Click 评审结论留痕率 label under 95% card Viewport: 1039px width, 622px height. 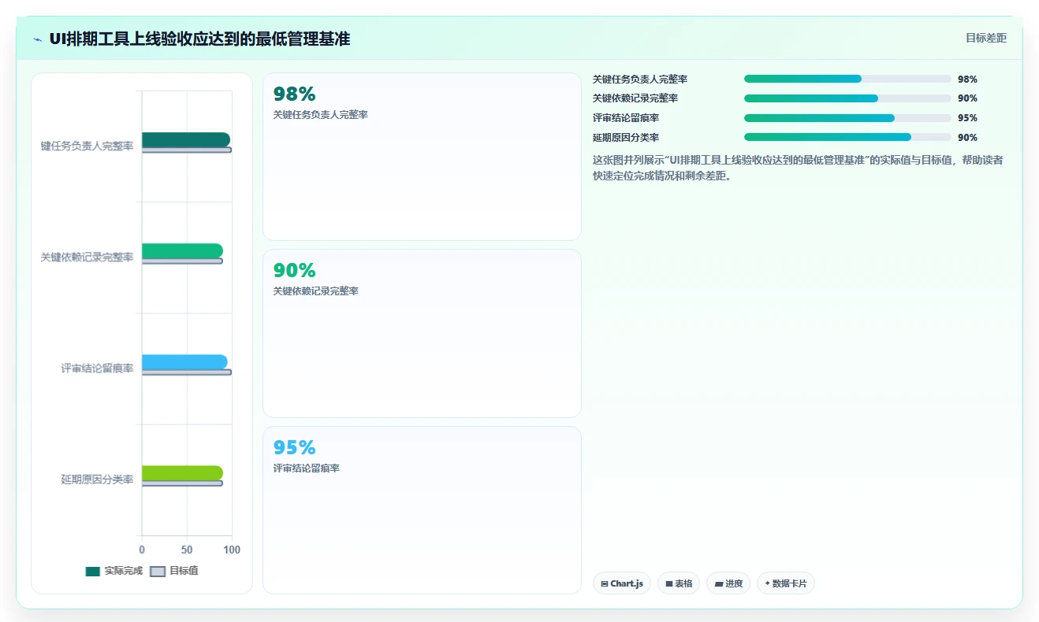(x=306, y=468)
